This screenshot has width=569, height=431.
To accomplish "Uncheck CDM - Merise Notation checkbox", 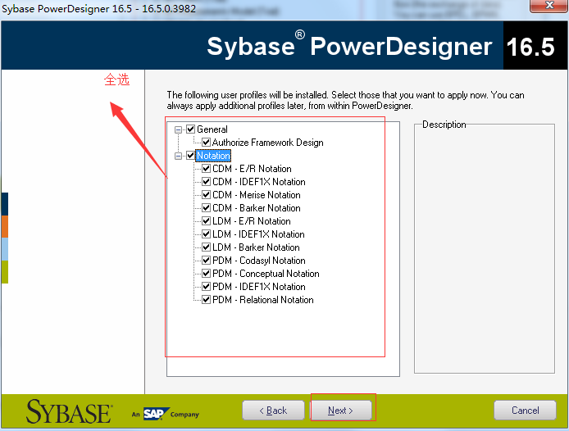I will tap(206, 195).
